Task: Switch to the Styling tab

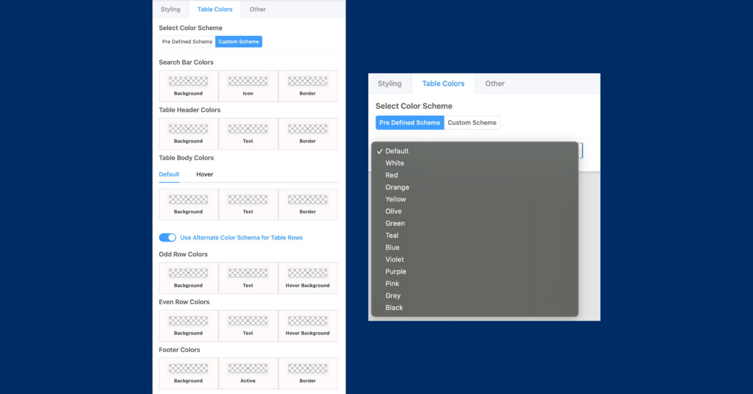Action: [x=170, y=9]
